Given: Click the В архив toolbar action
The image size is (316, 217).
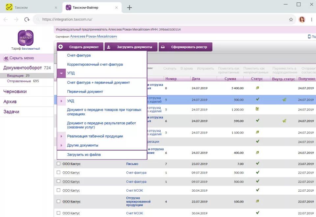Looking at the screenshot, I should [187, 68].
